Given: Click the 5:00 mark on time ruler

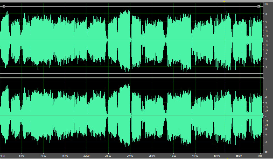Looking at the screenshot, I should [22, 156].
